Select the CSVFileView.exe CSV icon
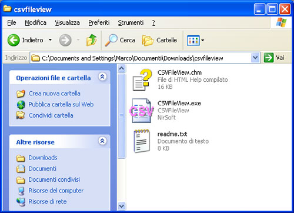 coord(142,111)
